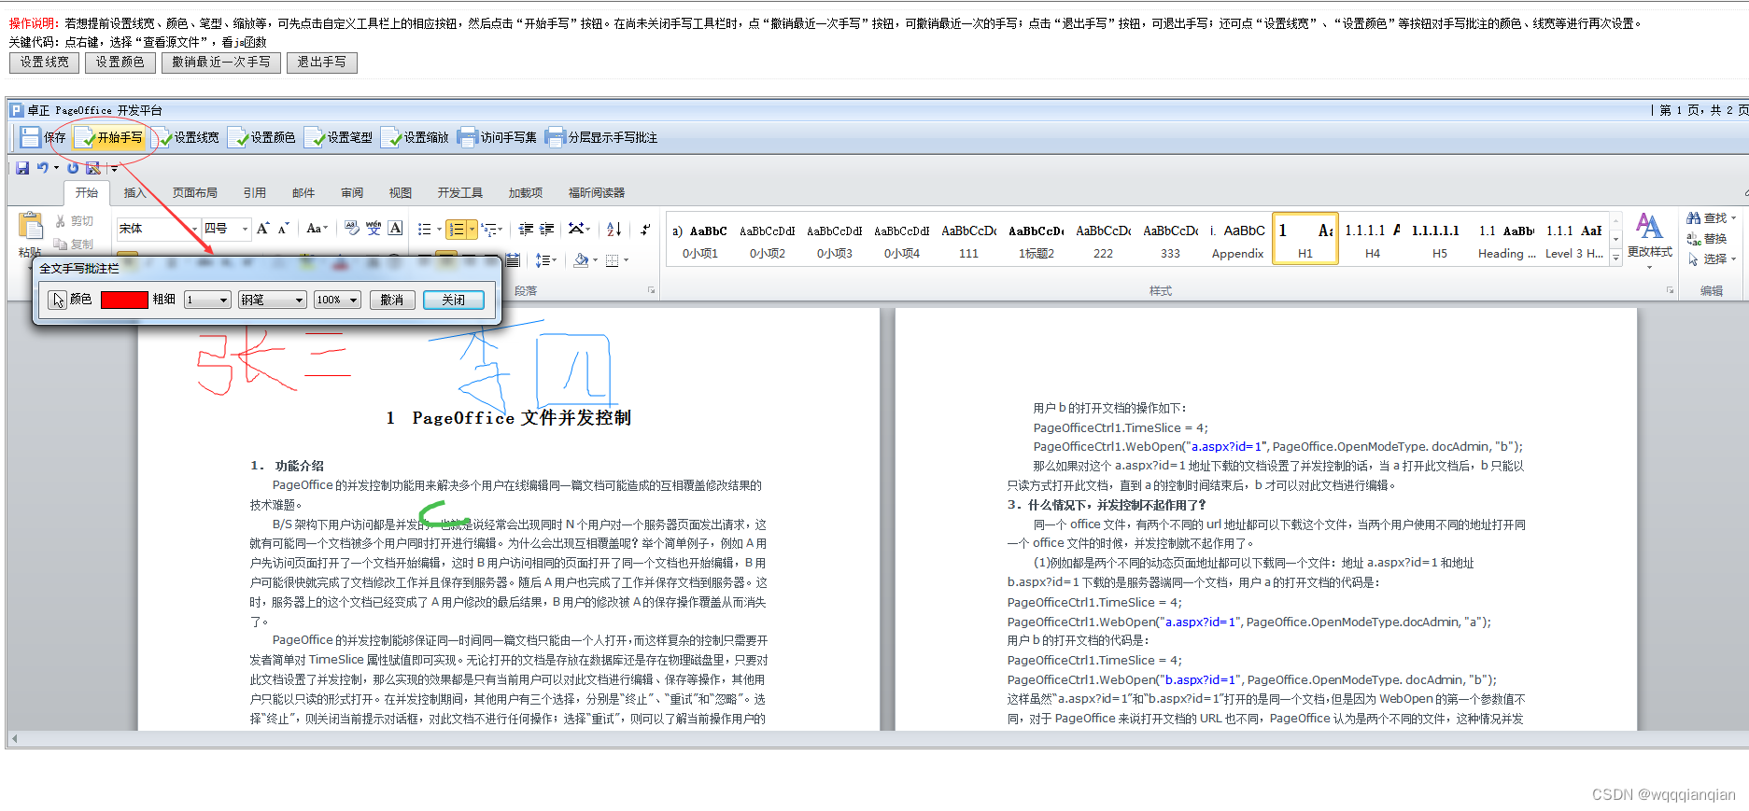Start handwriting with 开始手写 toolbar button
Viewport: 1749px width, 811px height.
point(109,137)
